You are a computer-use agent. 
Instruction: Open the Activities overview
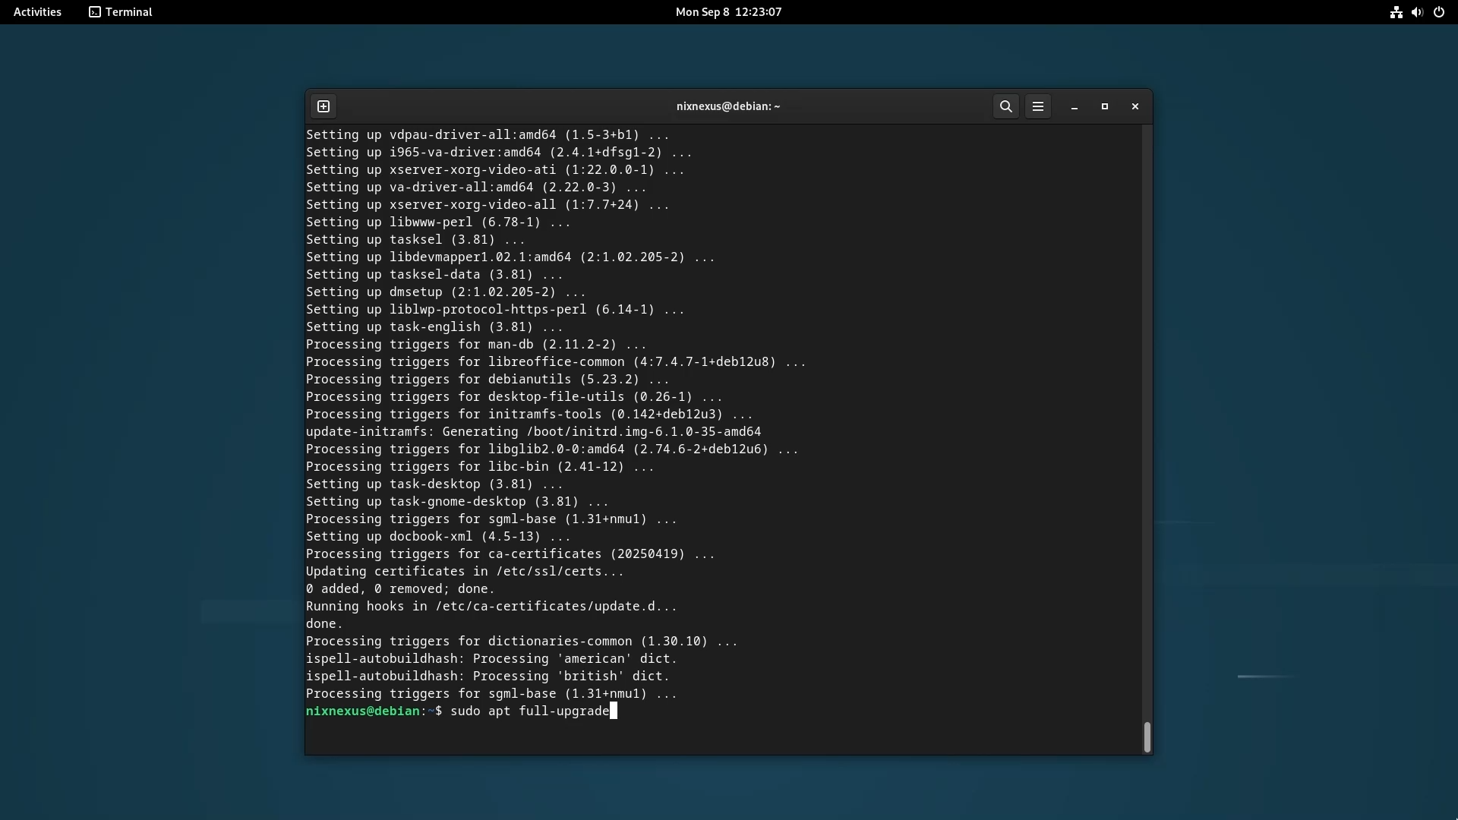pyautogui.click(x=37, y=12)
